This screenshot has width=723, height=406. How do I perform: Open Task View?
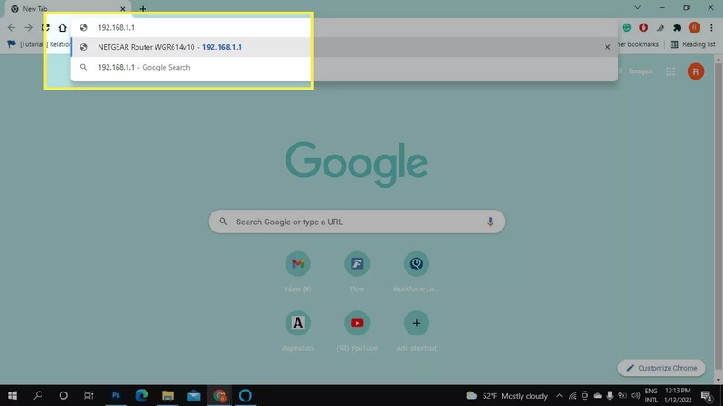89,395
